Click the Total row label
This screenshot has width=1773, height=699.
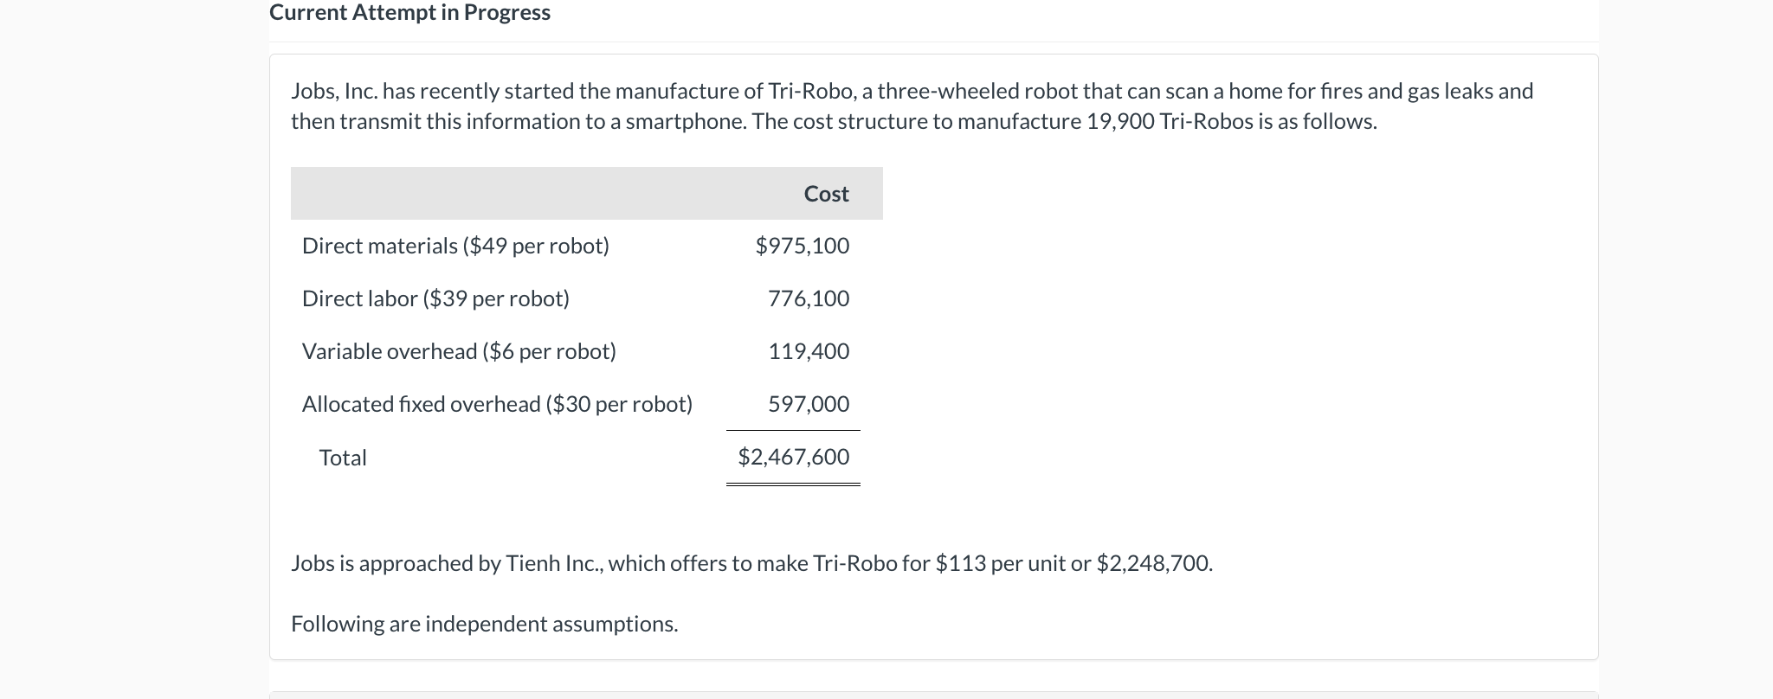(342, 457)
